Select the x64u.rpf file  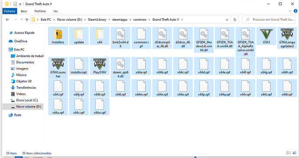pyautogui.click(x=58, y=106)
